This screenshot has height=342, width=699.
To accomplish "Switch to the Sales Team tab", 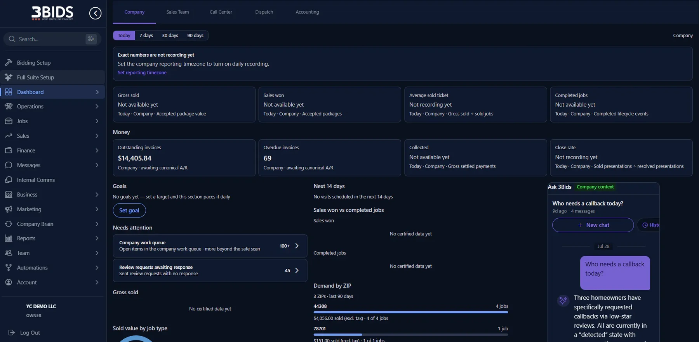I will pos(177,12).
